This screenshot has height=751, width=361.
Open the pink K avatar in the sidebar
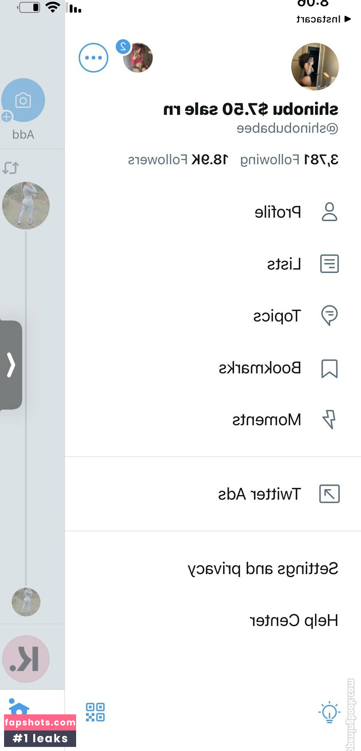tap(26, 659)
